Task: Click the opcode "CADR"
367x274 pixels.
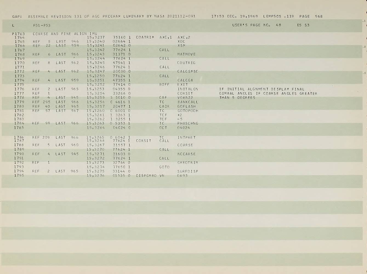Action: 164,106
